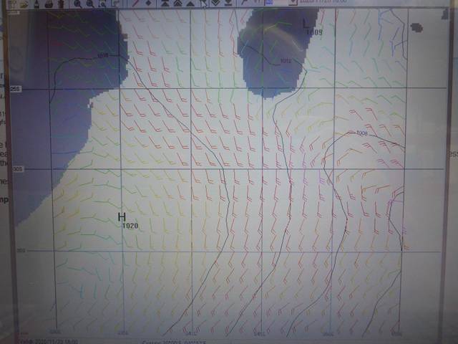
Task: Click the single up triangle icon
Action: click(x=190, y=4)
